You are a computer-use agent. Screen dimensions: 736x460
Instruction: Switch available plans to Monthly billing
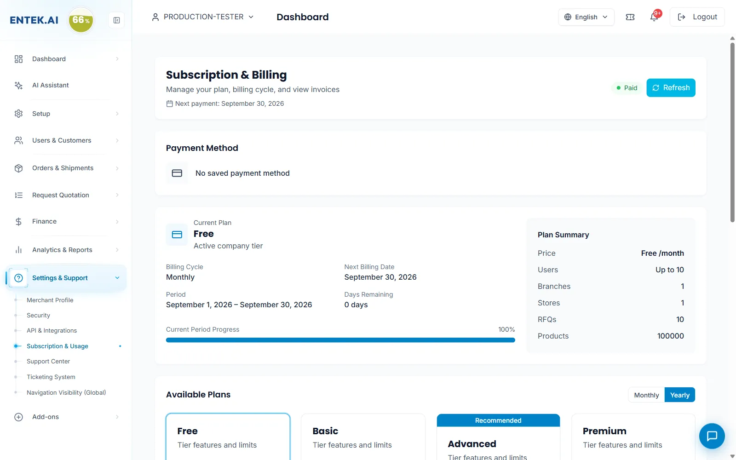(x=646, y=395)
